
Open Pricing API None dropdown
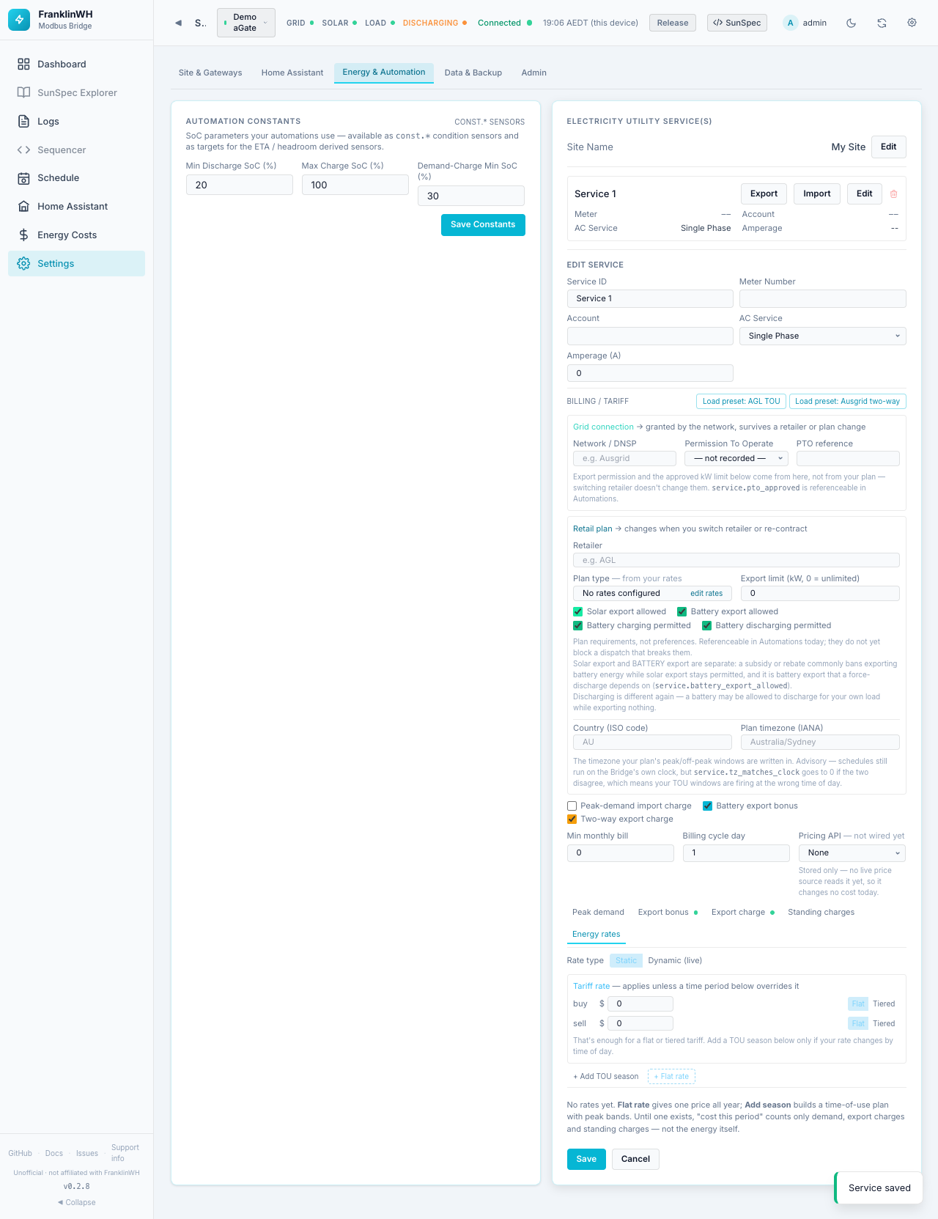(x=852, y=852)
